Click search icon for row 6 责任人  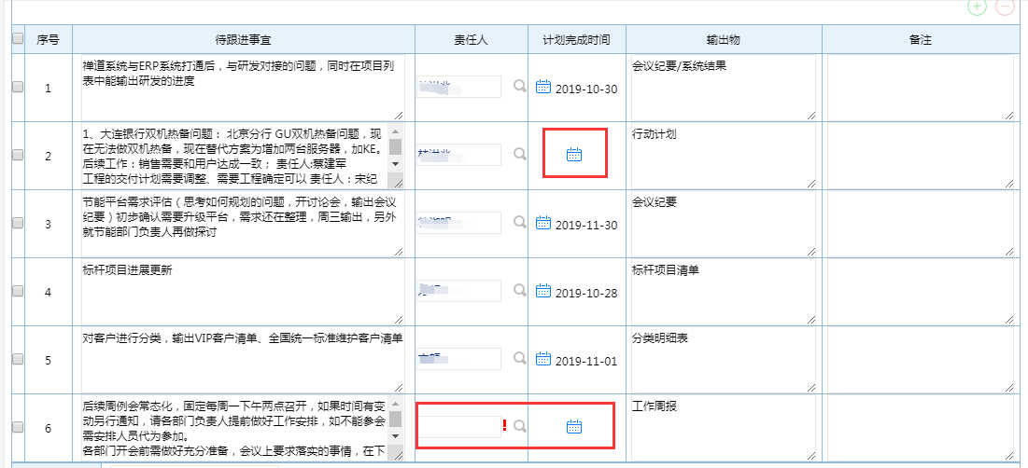(521, 427)
